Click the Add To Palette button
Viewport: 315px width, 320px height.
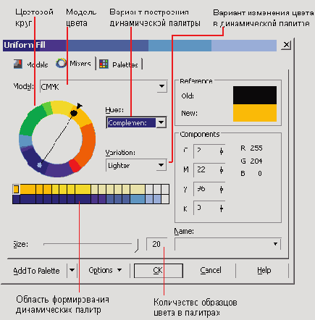pyautogui.click(x=36, y=271)
